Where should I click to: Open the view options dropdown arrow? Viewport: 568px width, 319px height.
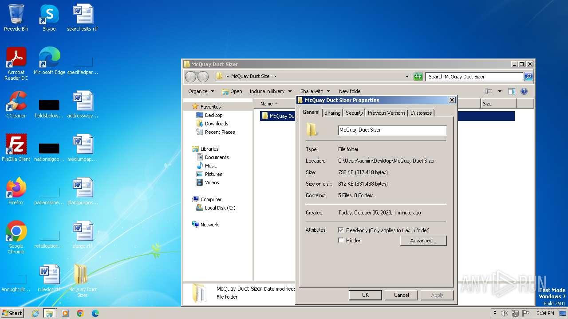point(500,91)
